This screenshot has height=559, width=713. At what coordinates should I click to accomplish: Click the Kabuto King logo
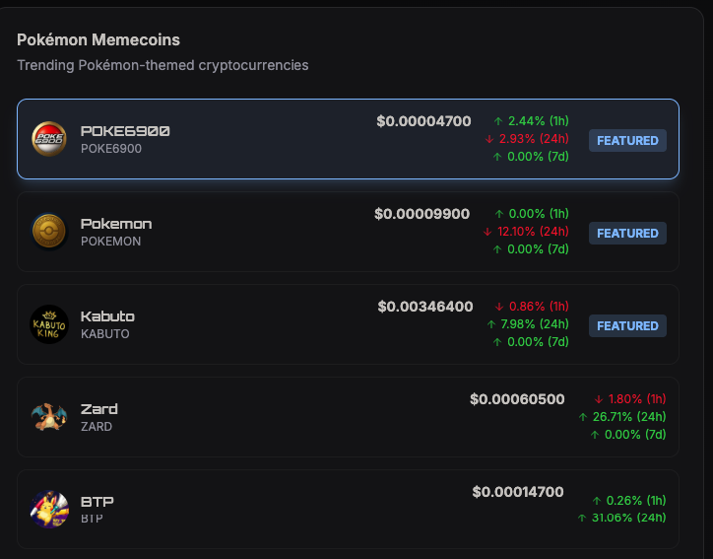(x=49, y=324)
